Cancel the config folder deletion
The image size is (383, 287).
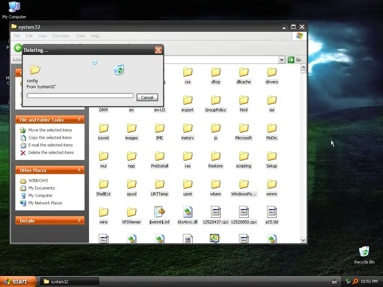click(147, 98)
